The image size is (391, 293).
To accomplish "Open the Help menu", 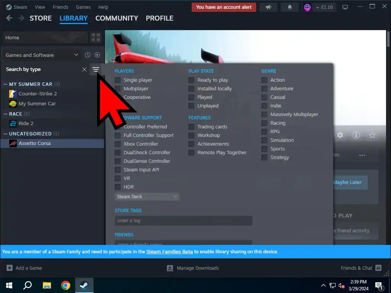I will pyautogui.click(x=103, y=7).
